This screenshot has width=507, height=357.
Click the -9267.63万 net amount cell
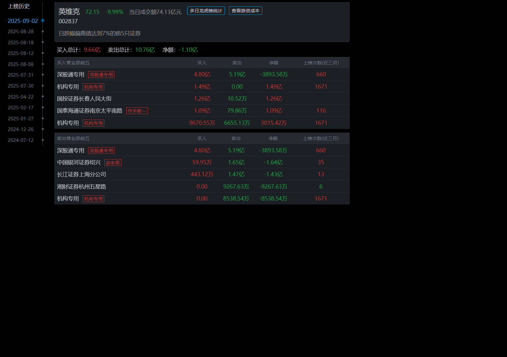point(273,187)
